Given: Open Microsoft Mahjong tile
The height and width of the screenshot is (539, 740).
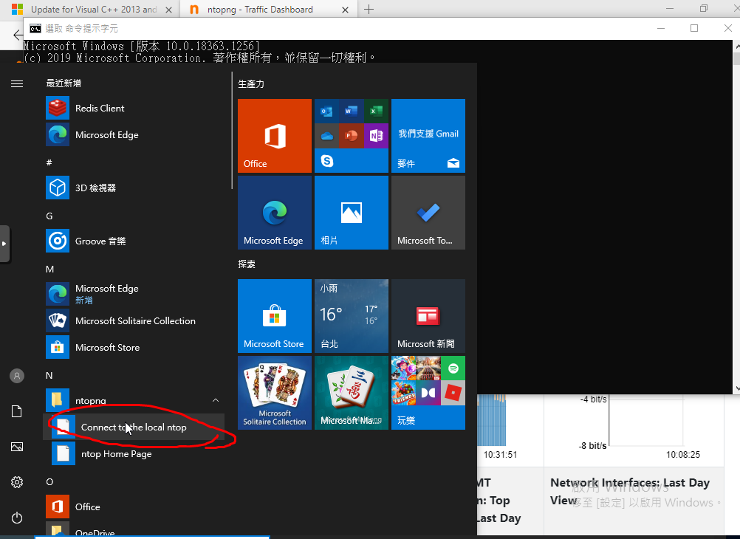Looking at the screenshot, I should tap(352, 393).
